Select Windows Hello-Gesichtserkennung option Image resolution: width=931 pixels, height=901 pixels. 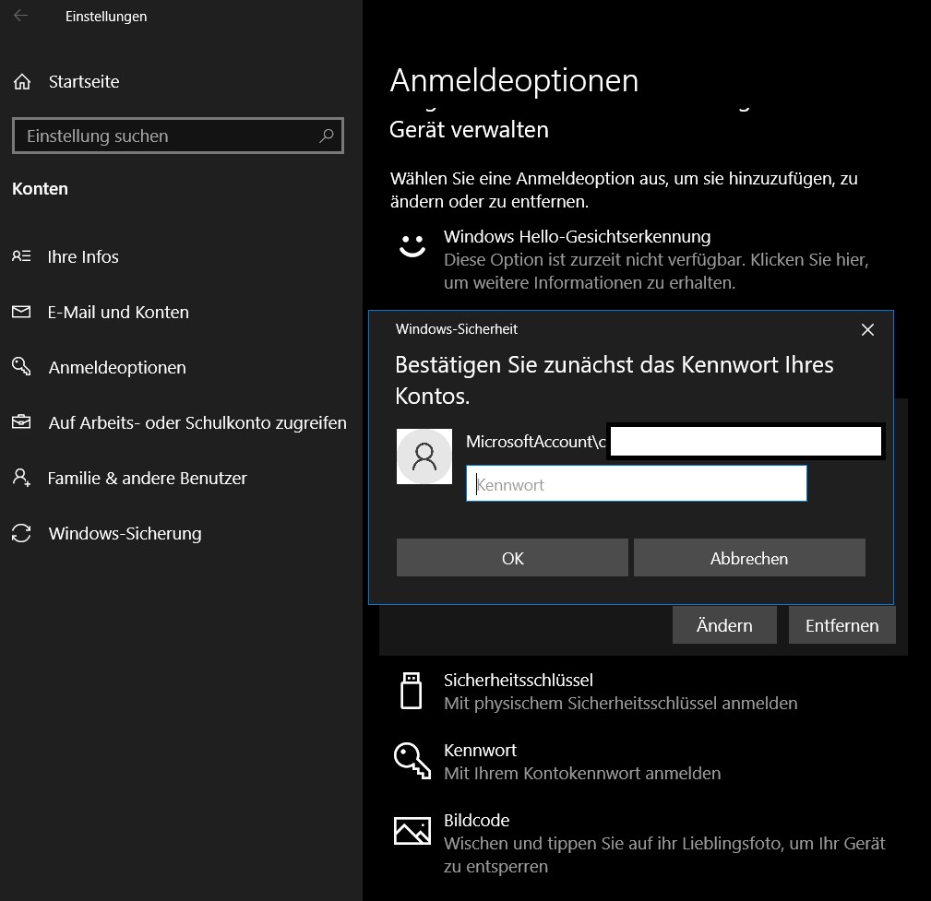(644, 259)
